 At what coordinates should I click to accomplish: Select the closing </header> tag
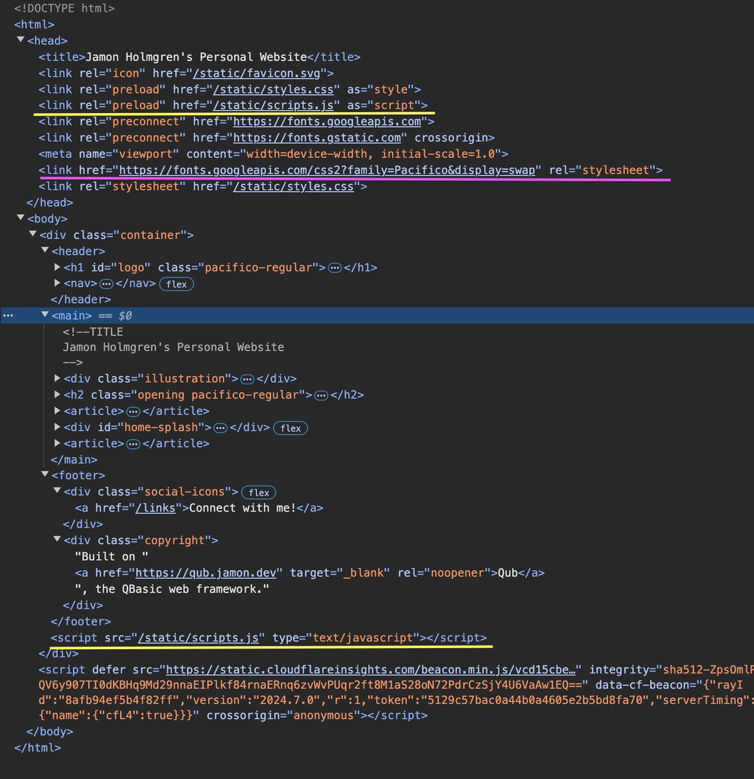[80, 299]
